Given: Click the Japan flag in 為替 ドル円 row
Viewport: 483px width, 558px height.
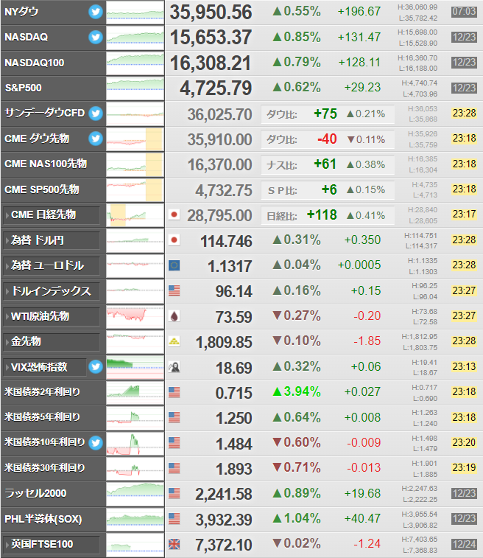Looking at the screenshot, I should (x=174, y=240).
